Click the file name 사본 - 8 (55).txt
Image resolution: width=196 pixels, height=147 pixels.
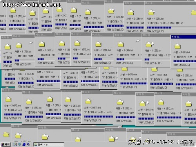(45, 72)
